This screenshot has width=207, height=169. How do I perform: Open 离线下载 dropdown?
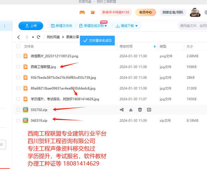click(127, 26)
